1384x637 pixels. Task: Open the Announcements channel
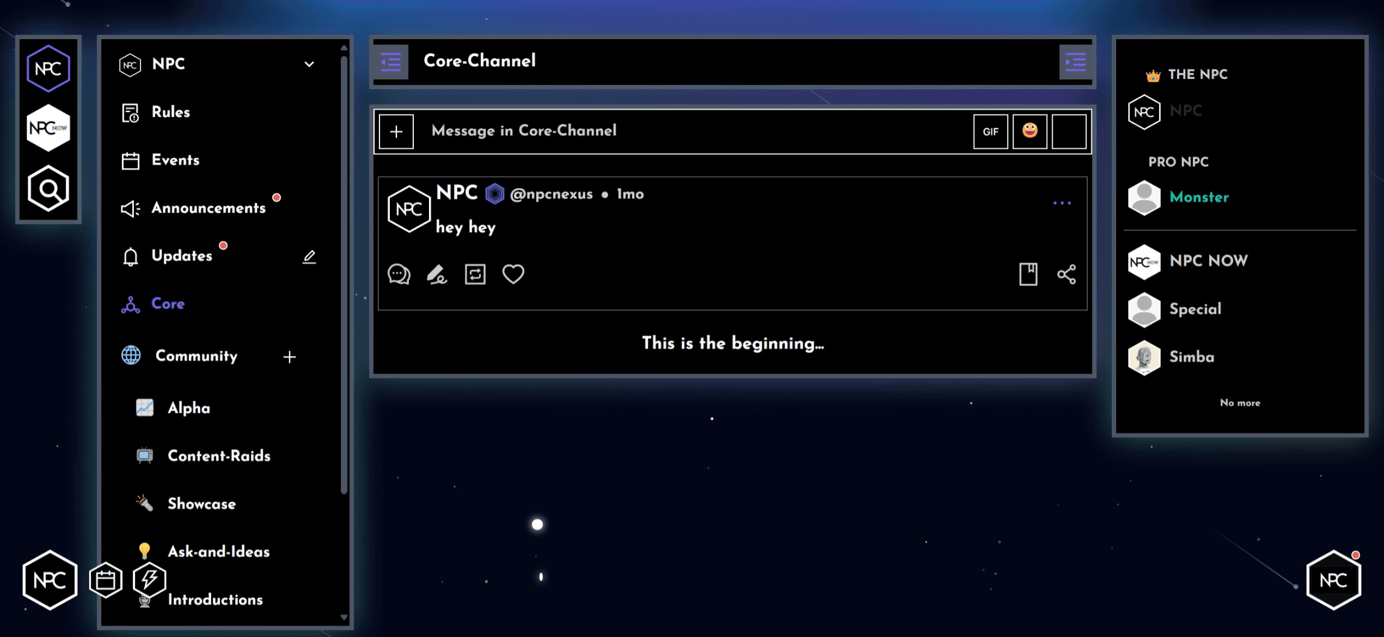tap(208, 209)
